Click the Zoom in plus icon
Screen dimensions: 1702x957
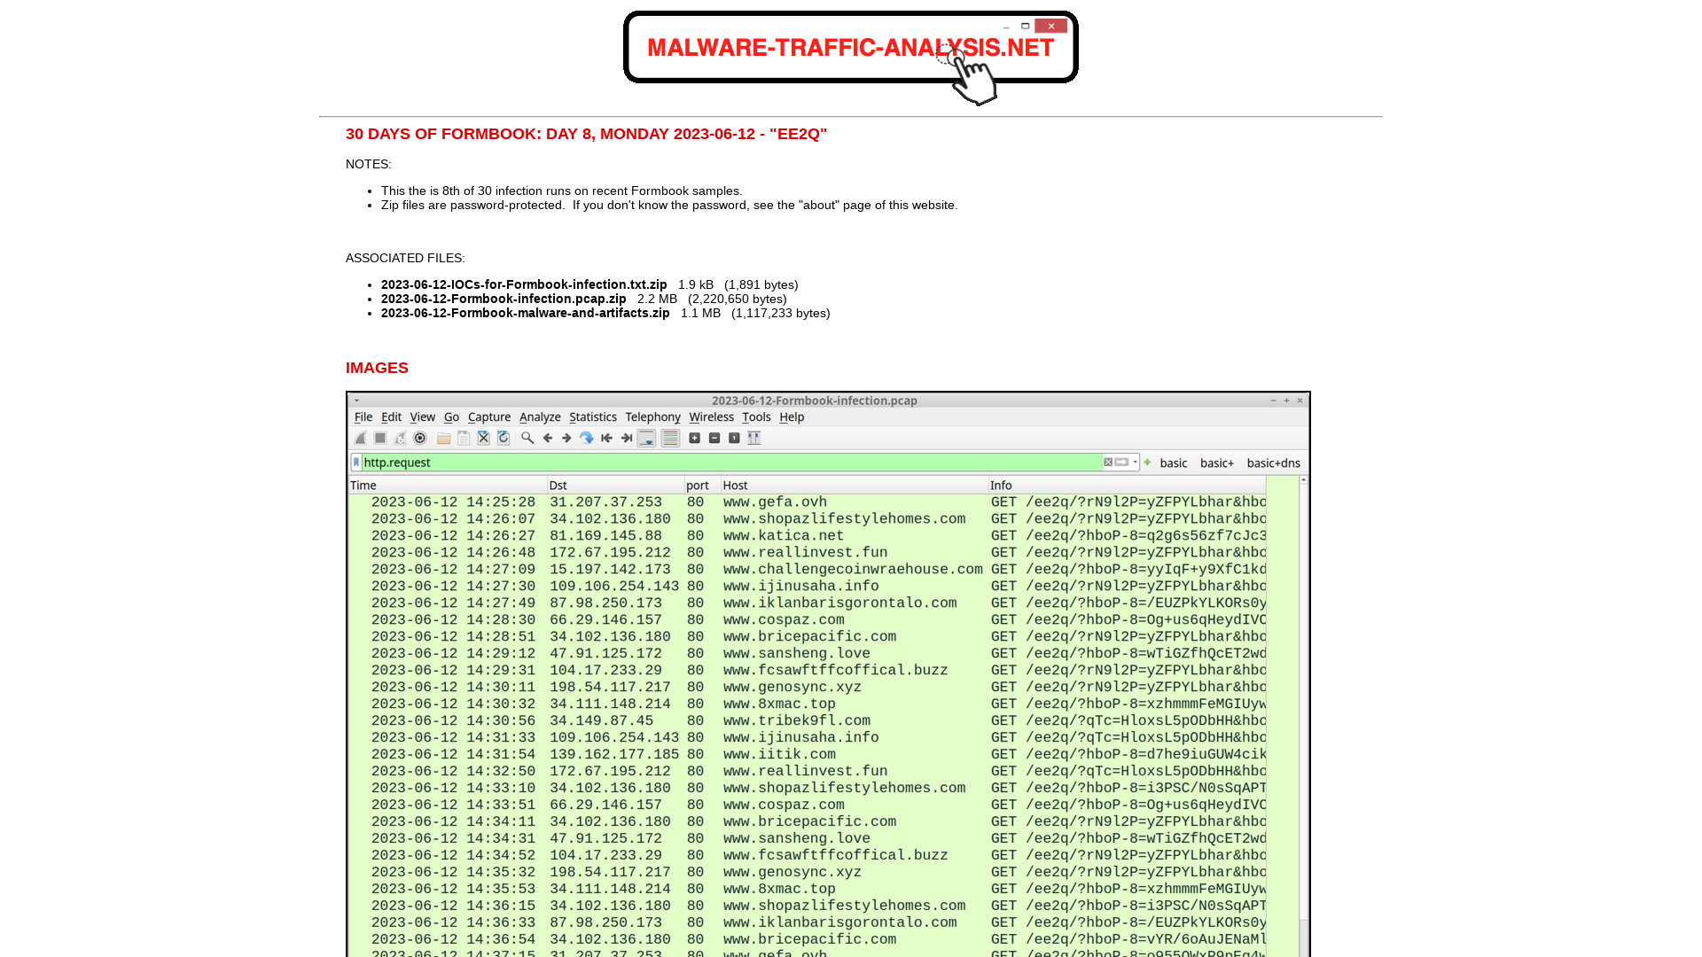click(x=695, y=439)
